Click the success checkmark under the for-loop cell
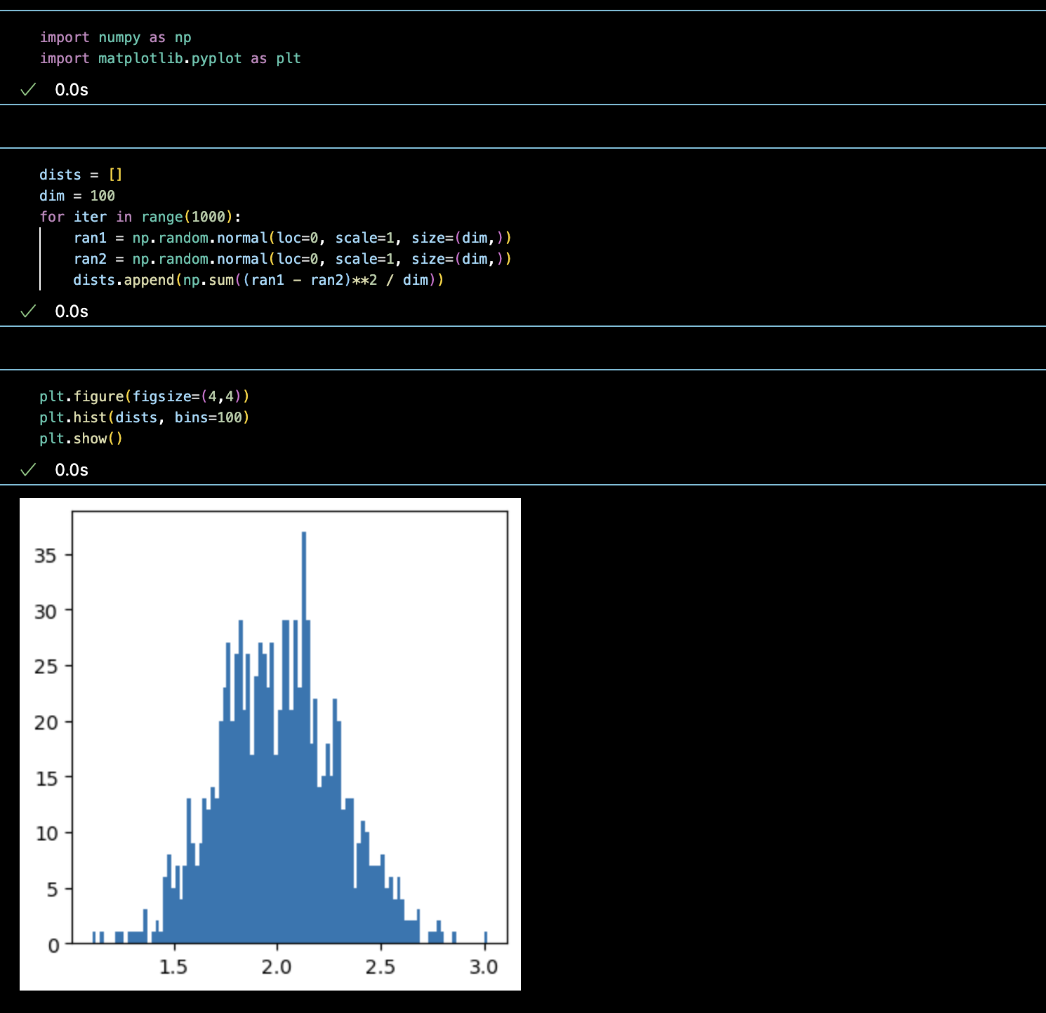1046x1013 pixels. pos(28,311)
